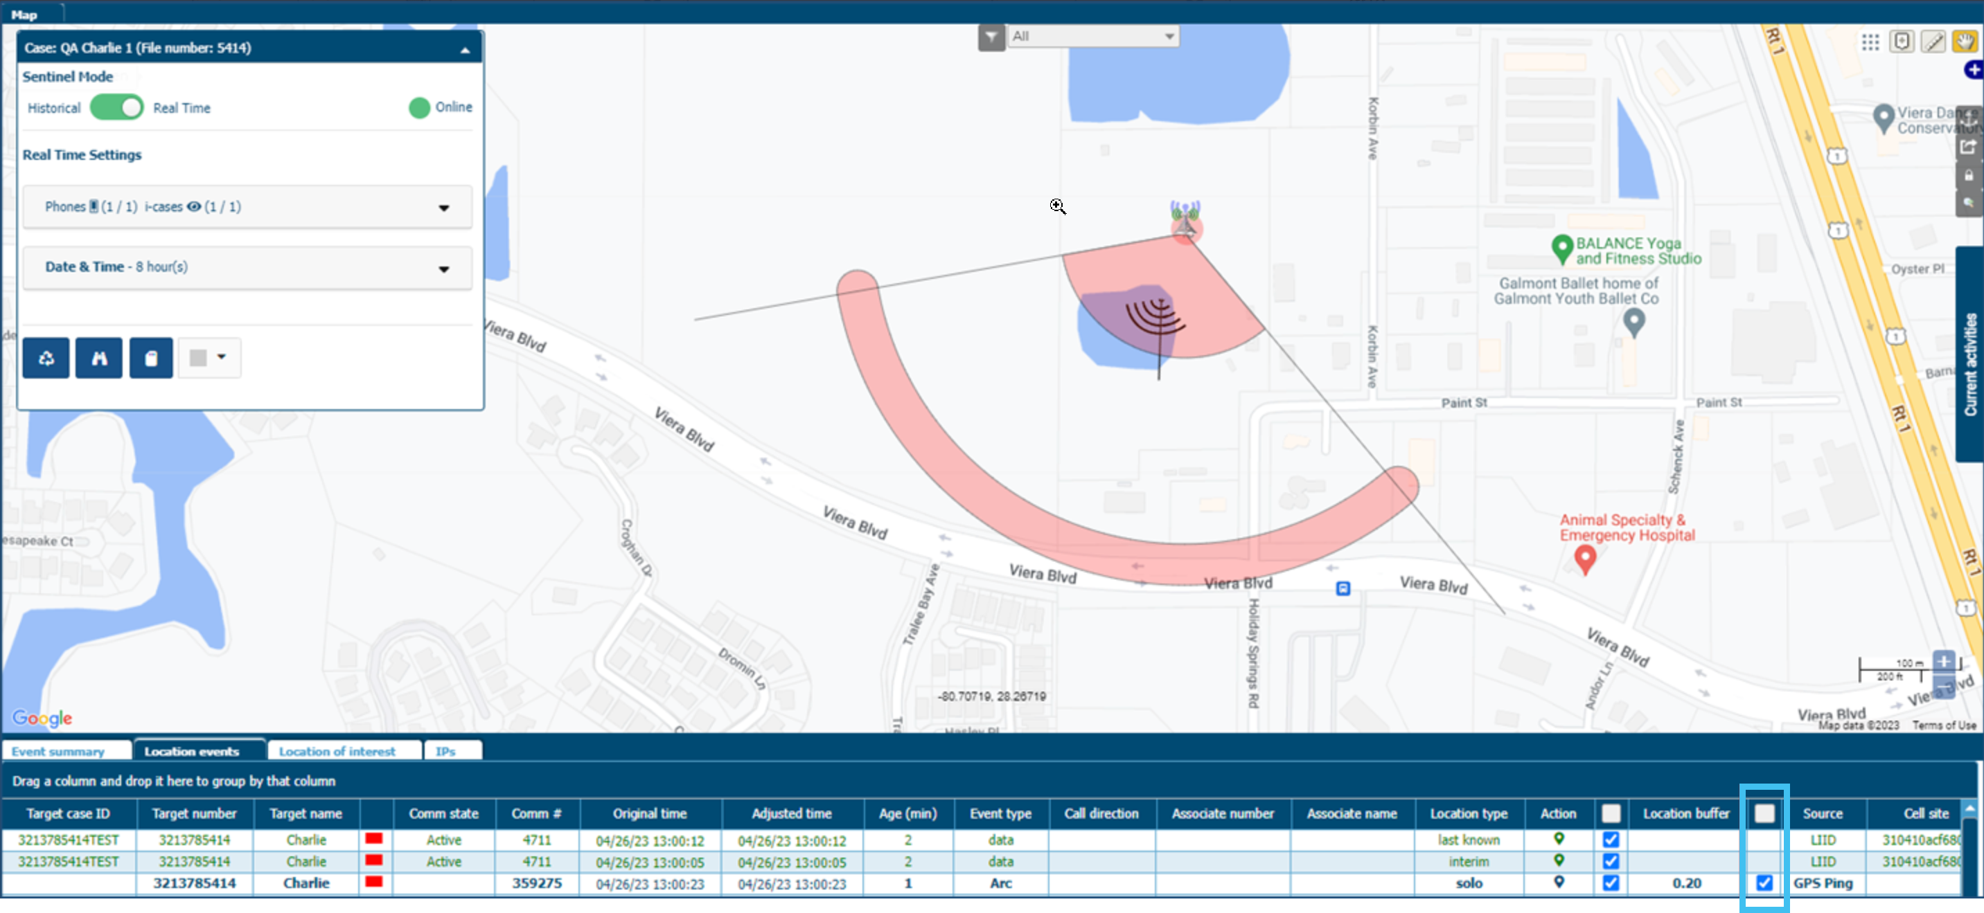The image size is (1984, 913).
Task: Select the hand pan tool
Action: tap(1963, 42)
